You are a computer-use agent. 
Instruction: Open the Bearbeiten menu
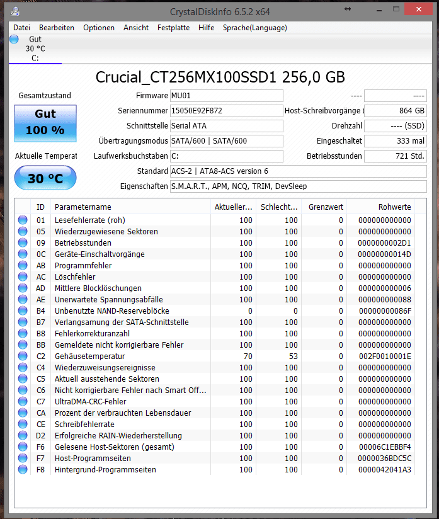(x=57, y=28)
